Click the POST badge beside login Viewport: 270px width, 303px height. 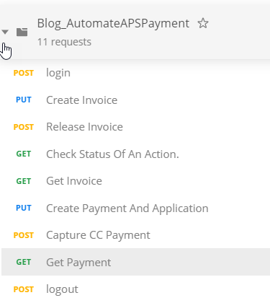pyautogui.click(x=24, y=73)
